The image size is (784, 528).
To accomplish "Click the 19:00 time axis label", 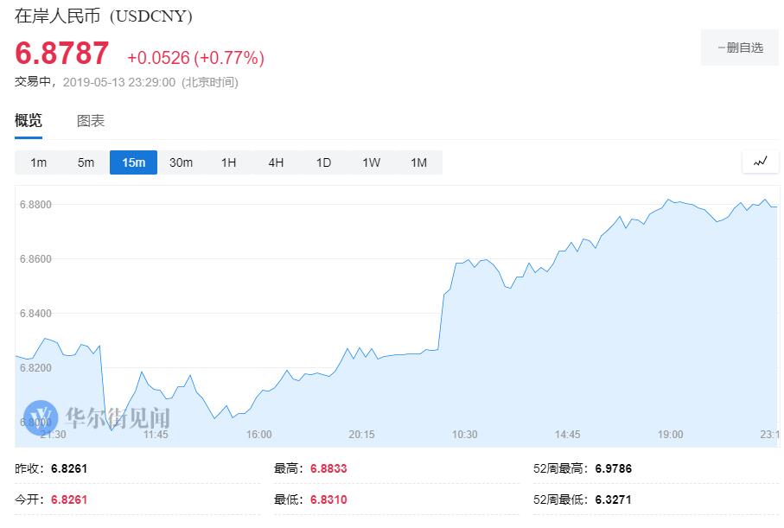I will click(670, 435).
